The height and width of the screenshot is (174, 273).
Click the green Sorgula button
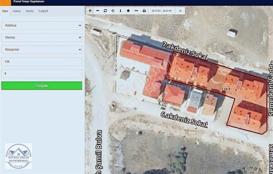pyautogui.click(x=42, y=86)
